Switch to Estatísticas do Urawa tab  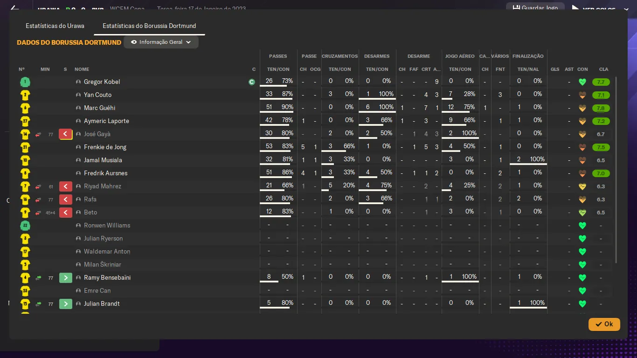point(55,26)
